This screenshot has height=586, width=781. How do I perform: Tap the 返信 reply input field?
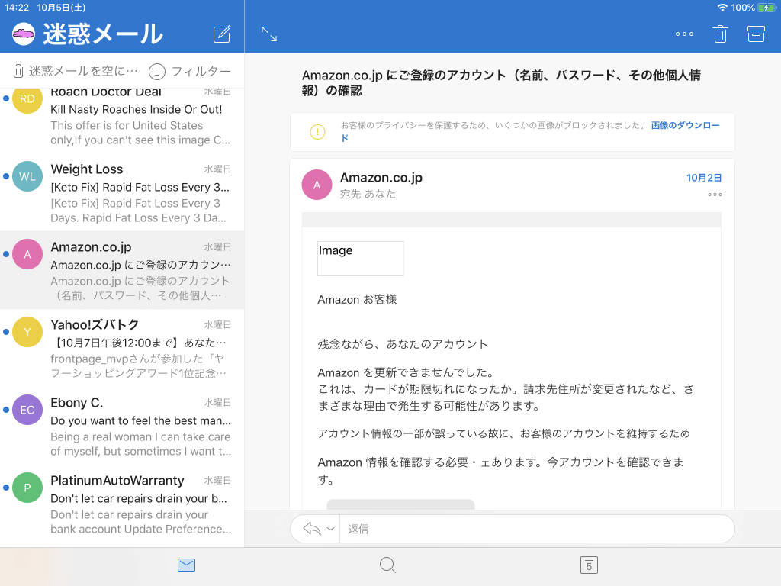pos(537,529)
